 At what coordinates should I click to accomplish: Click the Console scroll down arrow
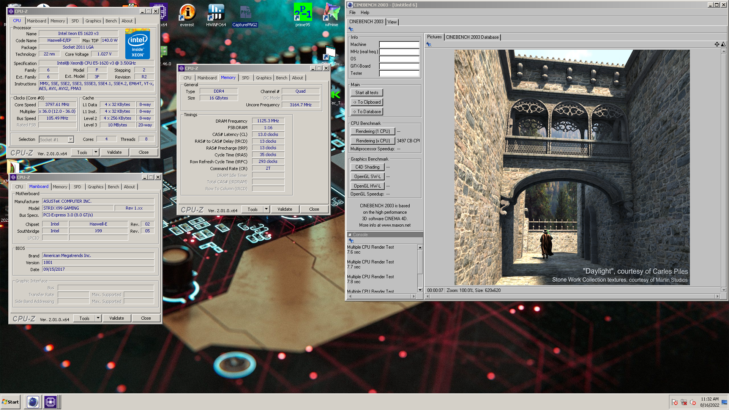[420, 290]
